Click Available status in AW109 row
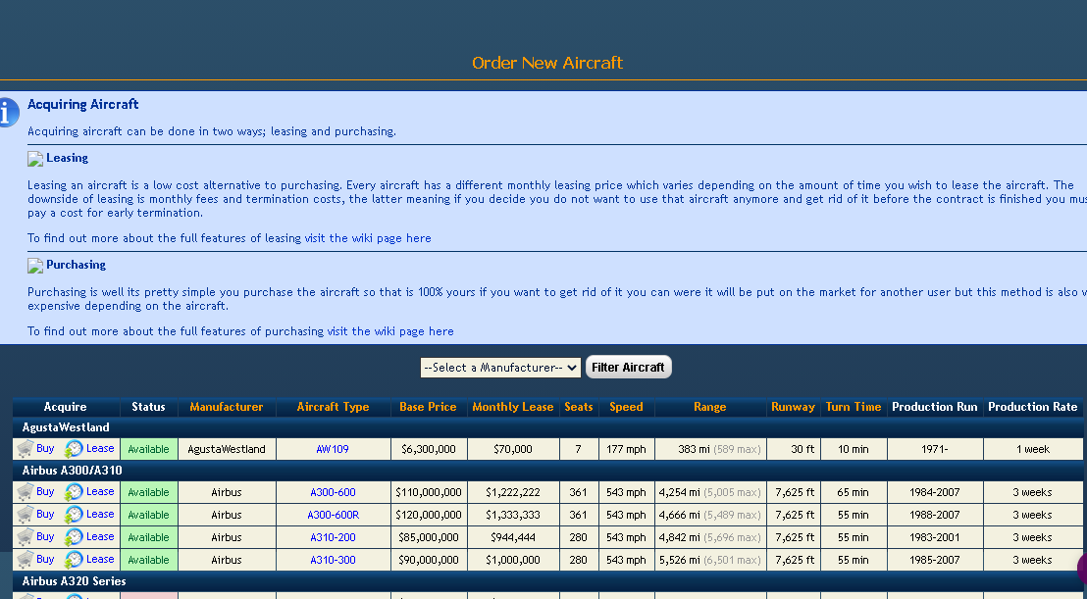Viewport: 1087px width, 599px height. [148, 449]
